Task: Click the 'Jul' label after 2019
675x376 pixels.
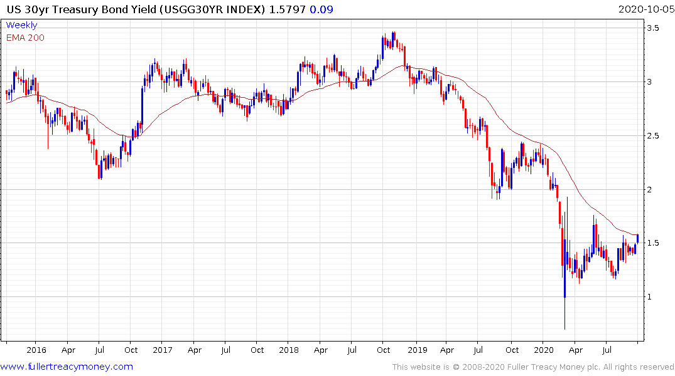Action: pyautogui.click(x=477, y=350)
